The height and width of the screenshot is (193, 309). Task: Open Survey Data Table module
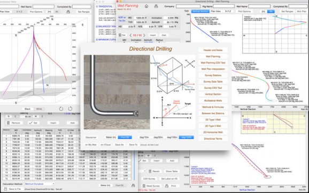[213, 82]
